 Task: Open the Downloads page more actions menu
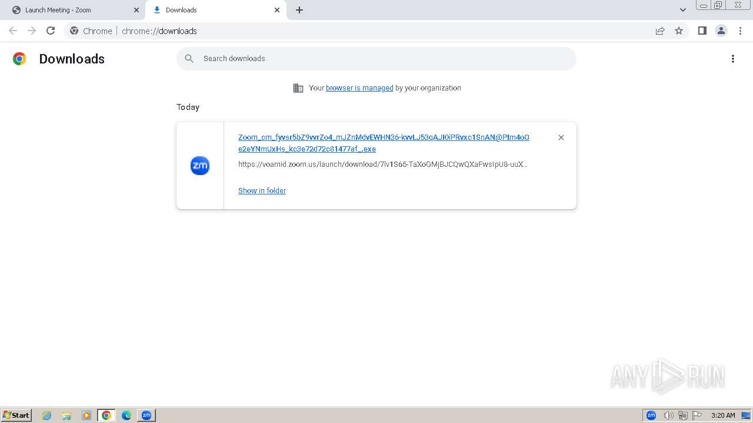click(733, 59)
